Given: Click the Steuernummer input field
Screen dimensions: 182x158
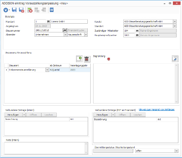Looking at the screenshot, I should coord(48,30).
